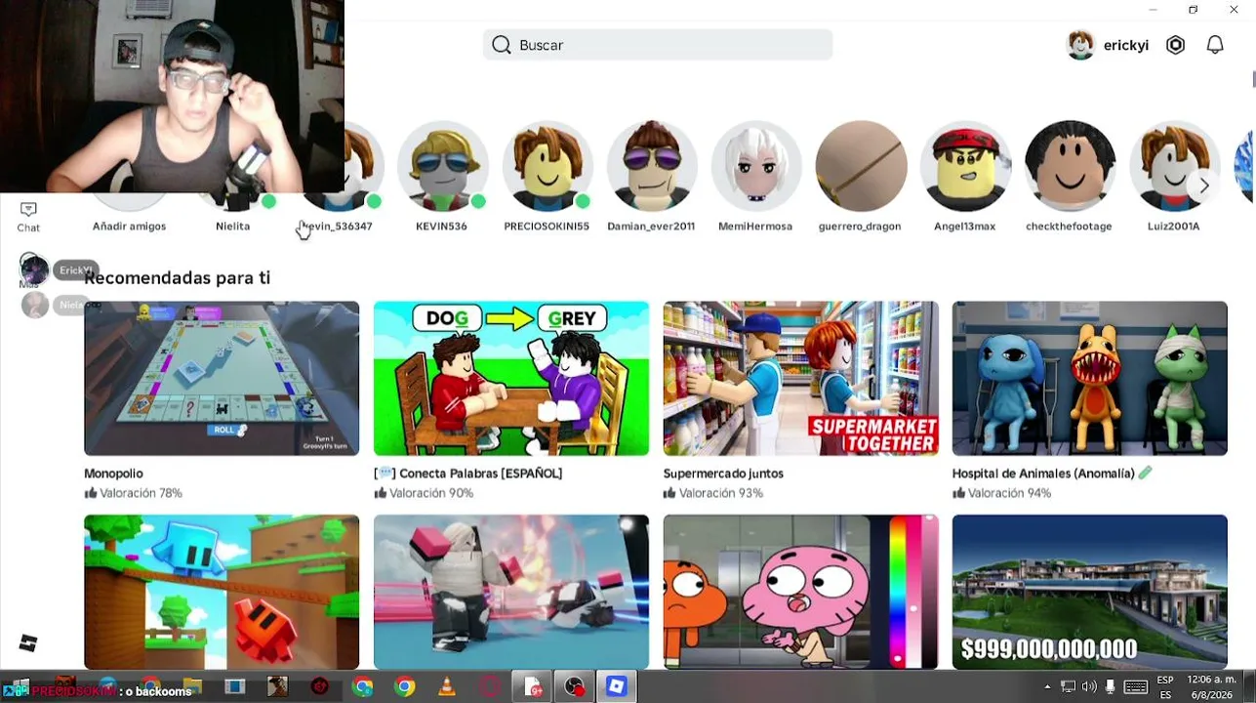
Task: Open MemiHermosa's friend avatar
Action: (755, 166)
